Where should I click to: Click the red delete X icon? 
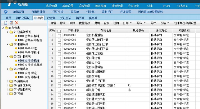[x=17, y=23]
